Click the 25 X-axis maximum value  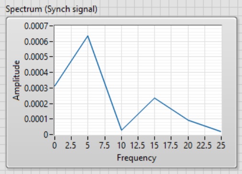pos(221,145)
